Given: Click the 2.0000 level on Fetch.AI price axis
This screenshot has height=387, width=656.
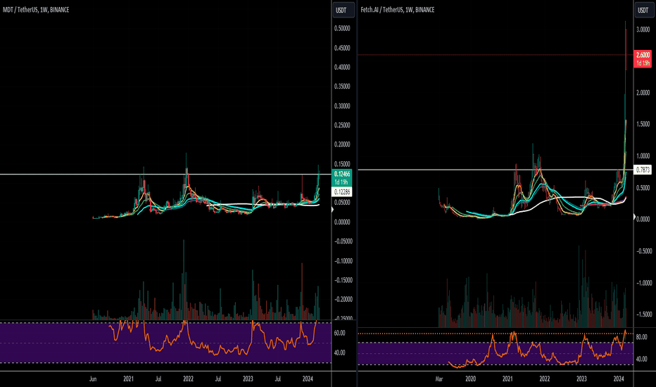Looking at the screenshot, I should pos(643,93).
